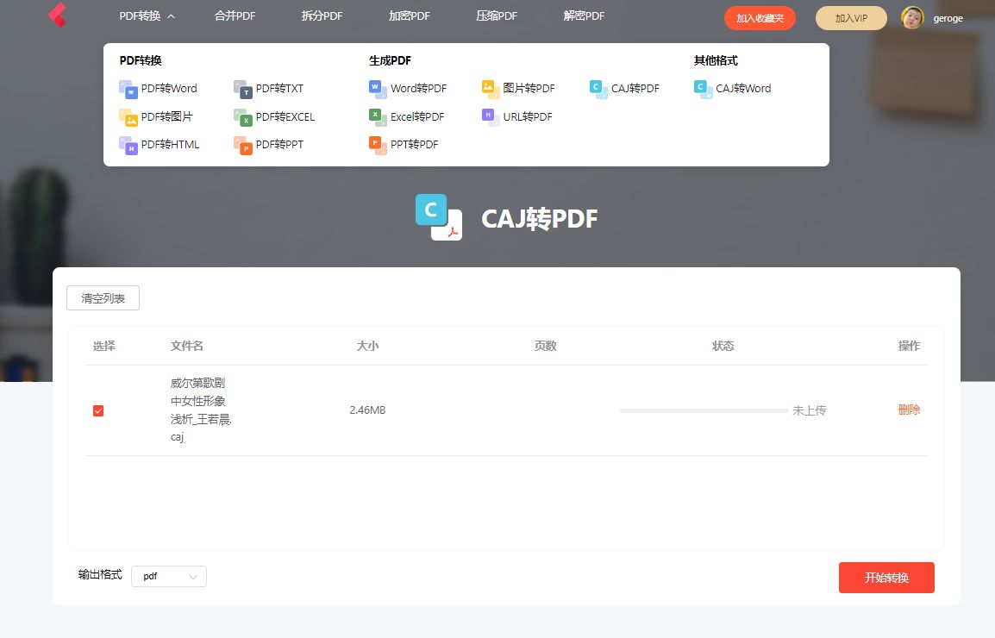995x638 pixels.
Task: Click the CAJ转Word icon
Action: coord(703,89)
